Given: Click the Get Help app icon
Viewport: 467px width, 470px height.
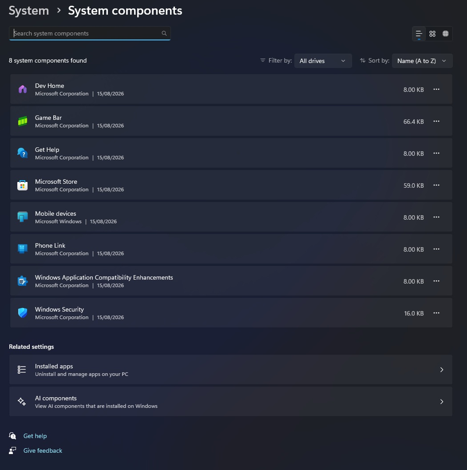Looking at the screenshot, I should [x=23, y=153].
